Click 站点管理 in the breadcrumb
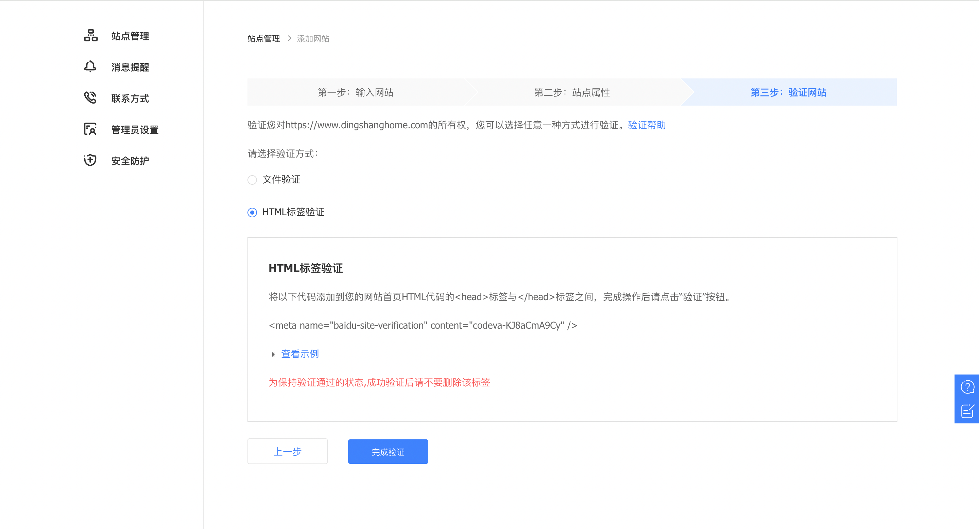 [x=263, y=39]
